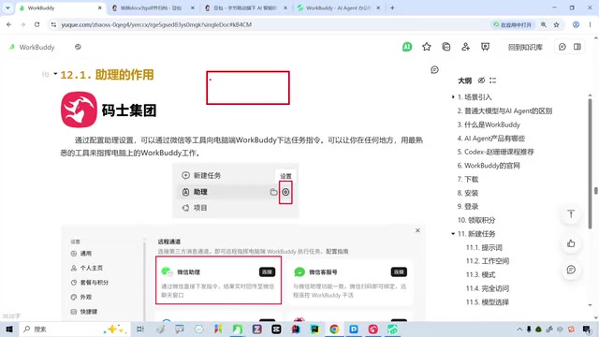Image resolution: width=599 pixels, height=337 pixels.
Task: Jump to outline item 9. 登录
Action: pos(468,206)
